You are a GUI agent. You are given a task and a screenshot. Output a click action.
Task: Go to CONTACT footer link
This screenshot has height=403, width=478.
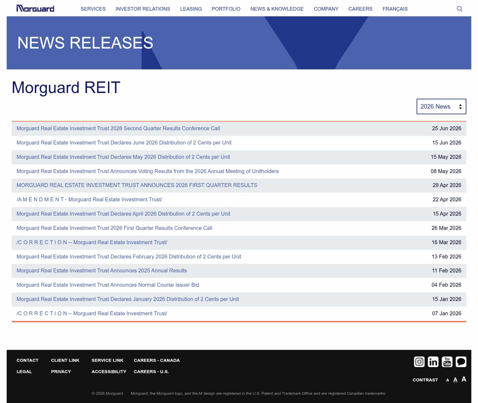(28, 360)
